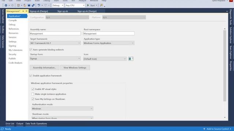Select the Code Analysis properties page
This screenshot has height=131, width=234.
point(15,63)
